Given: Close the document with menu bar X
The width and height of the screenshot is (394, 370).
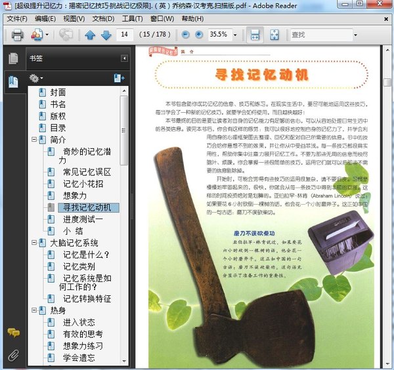Looking at the screenshot, I should point(386,19).
